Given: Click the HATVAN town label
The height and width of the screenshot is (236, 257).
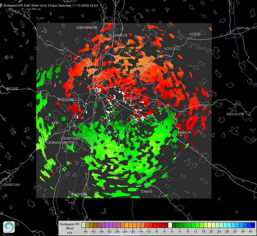Looking at the screenshot, I should pyautogui.click(x=243, y=28).
